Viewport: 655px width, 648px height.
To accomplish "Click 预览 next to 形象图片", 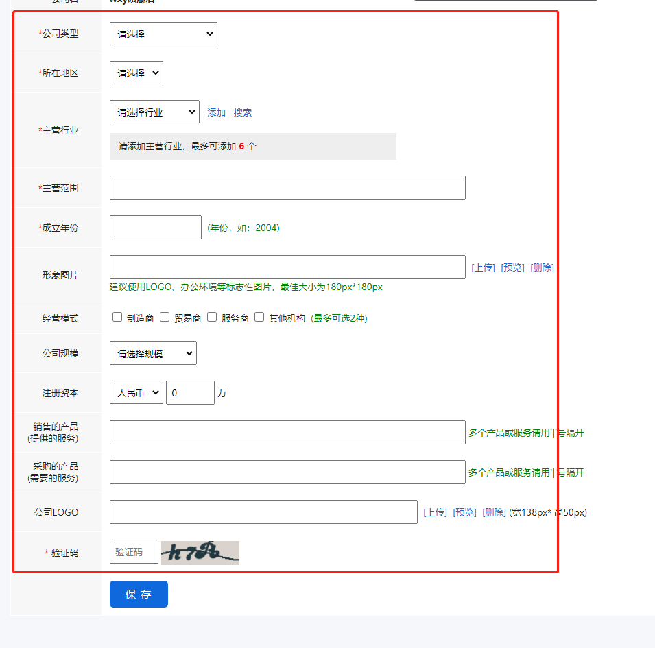I will (x=512, y=267).
